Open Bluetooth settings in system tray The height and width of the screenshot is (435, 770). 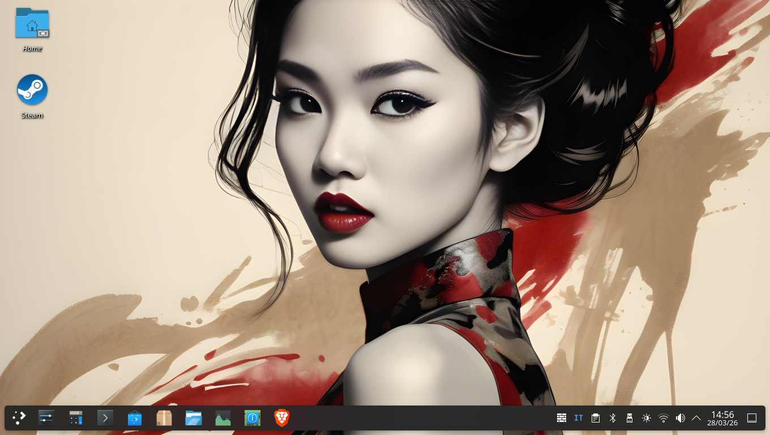point(612,418)
